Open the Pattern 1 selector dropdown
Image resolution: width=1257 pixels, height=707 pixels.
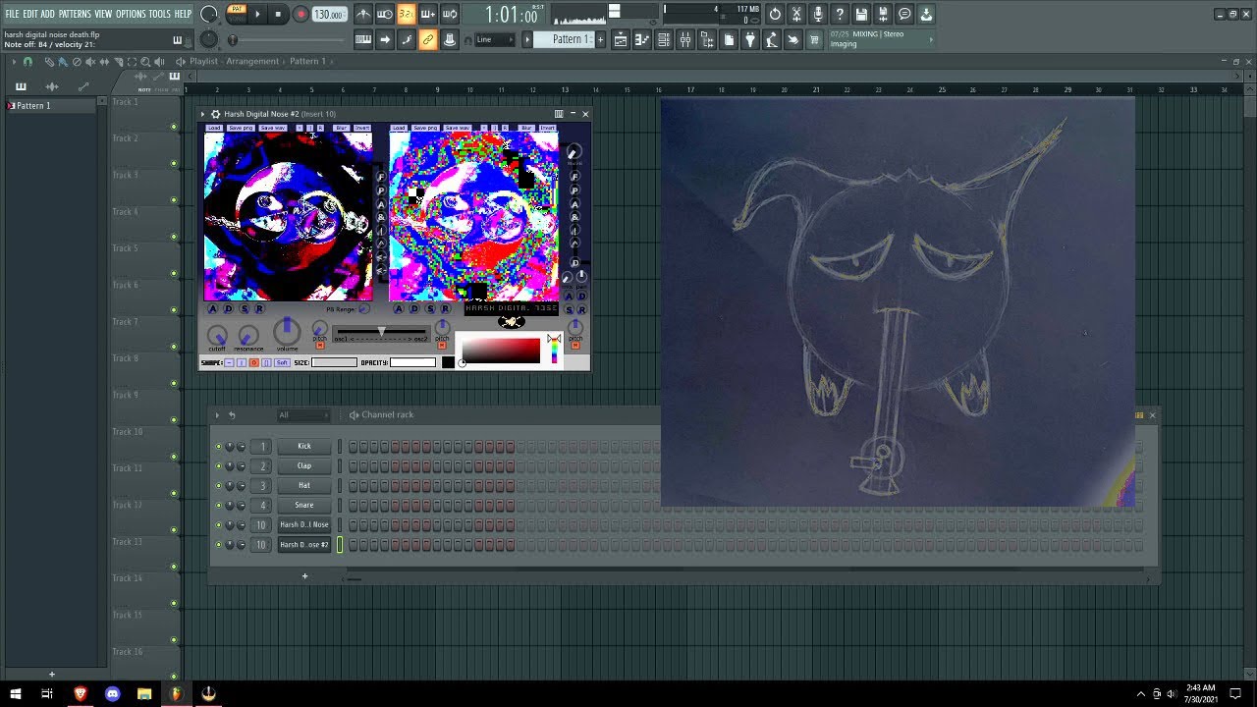point(564,39)
